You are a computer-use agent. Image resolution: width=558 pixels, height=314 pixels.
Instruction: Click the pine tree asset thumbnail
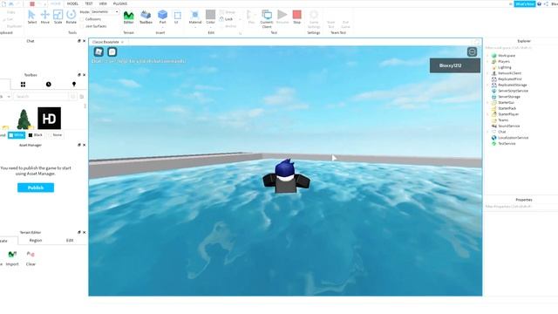coord(24,119)
